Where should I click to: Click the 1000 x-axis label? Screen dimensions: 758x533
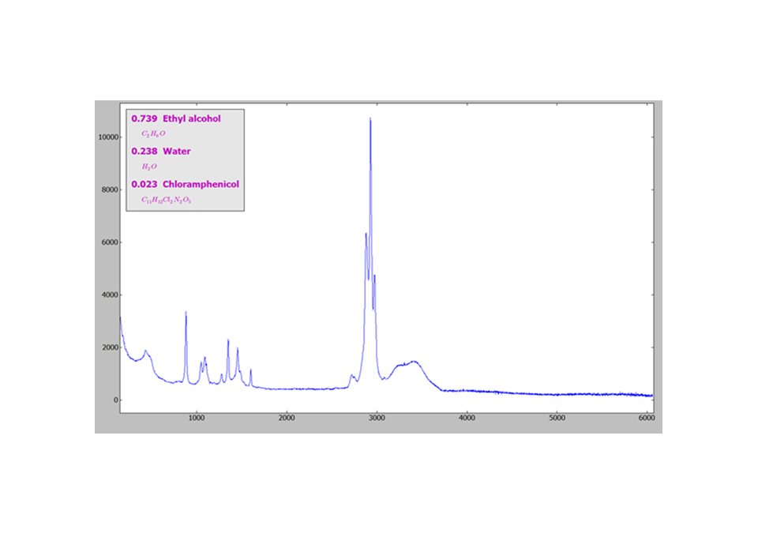pos(197,418)
